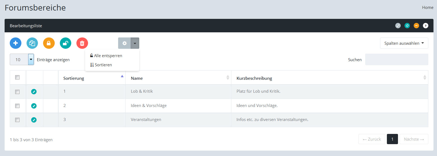Edit the Lob & Kritik entry
This screenshot has height=156, width=437.
tap(34, 92)
